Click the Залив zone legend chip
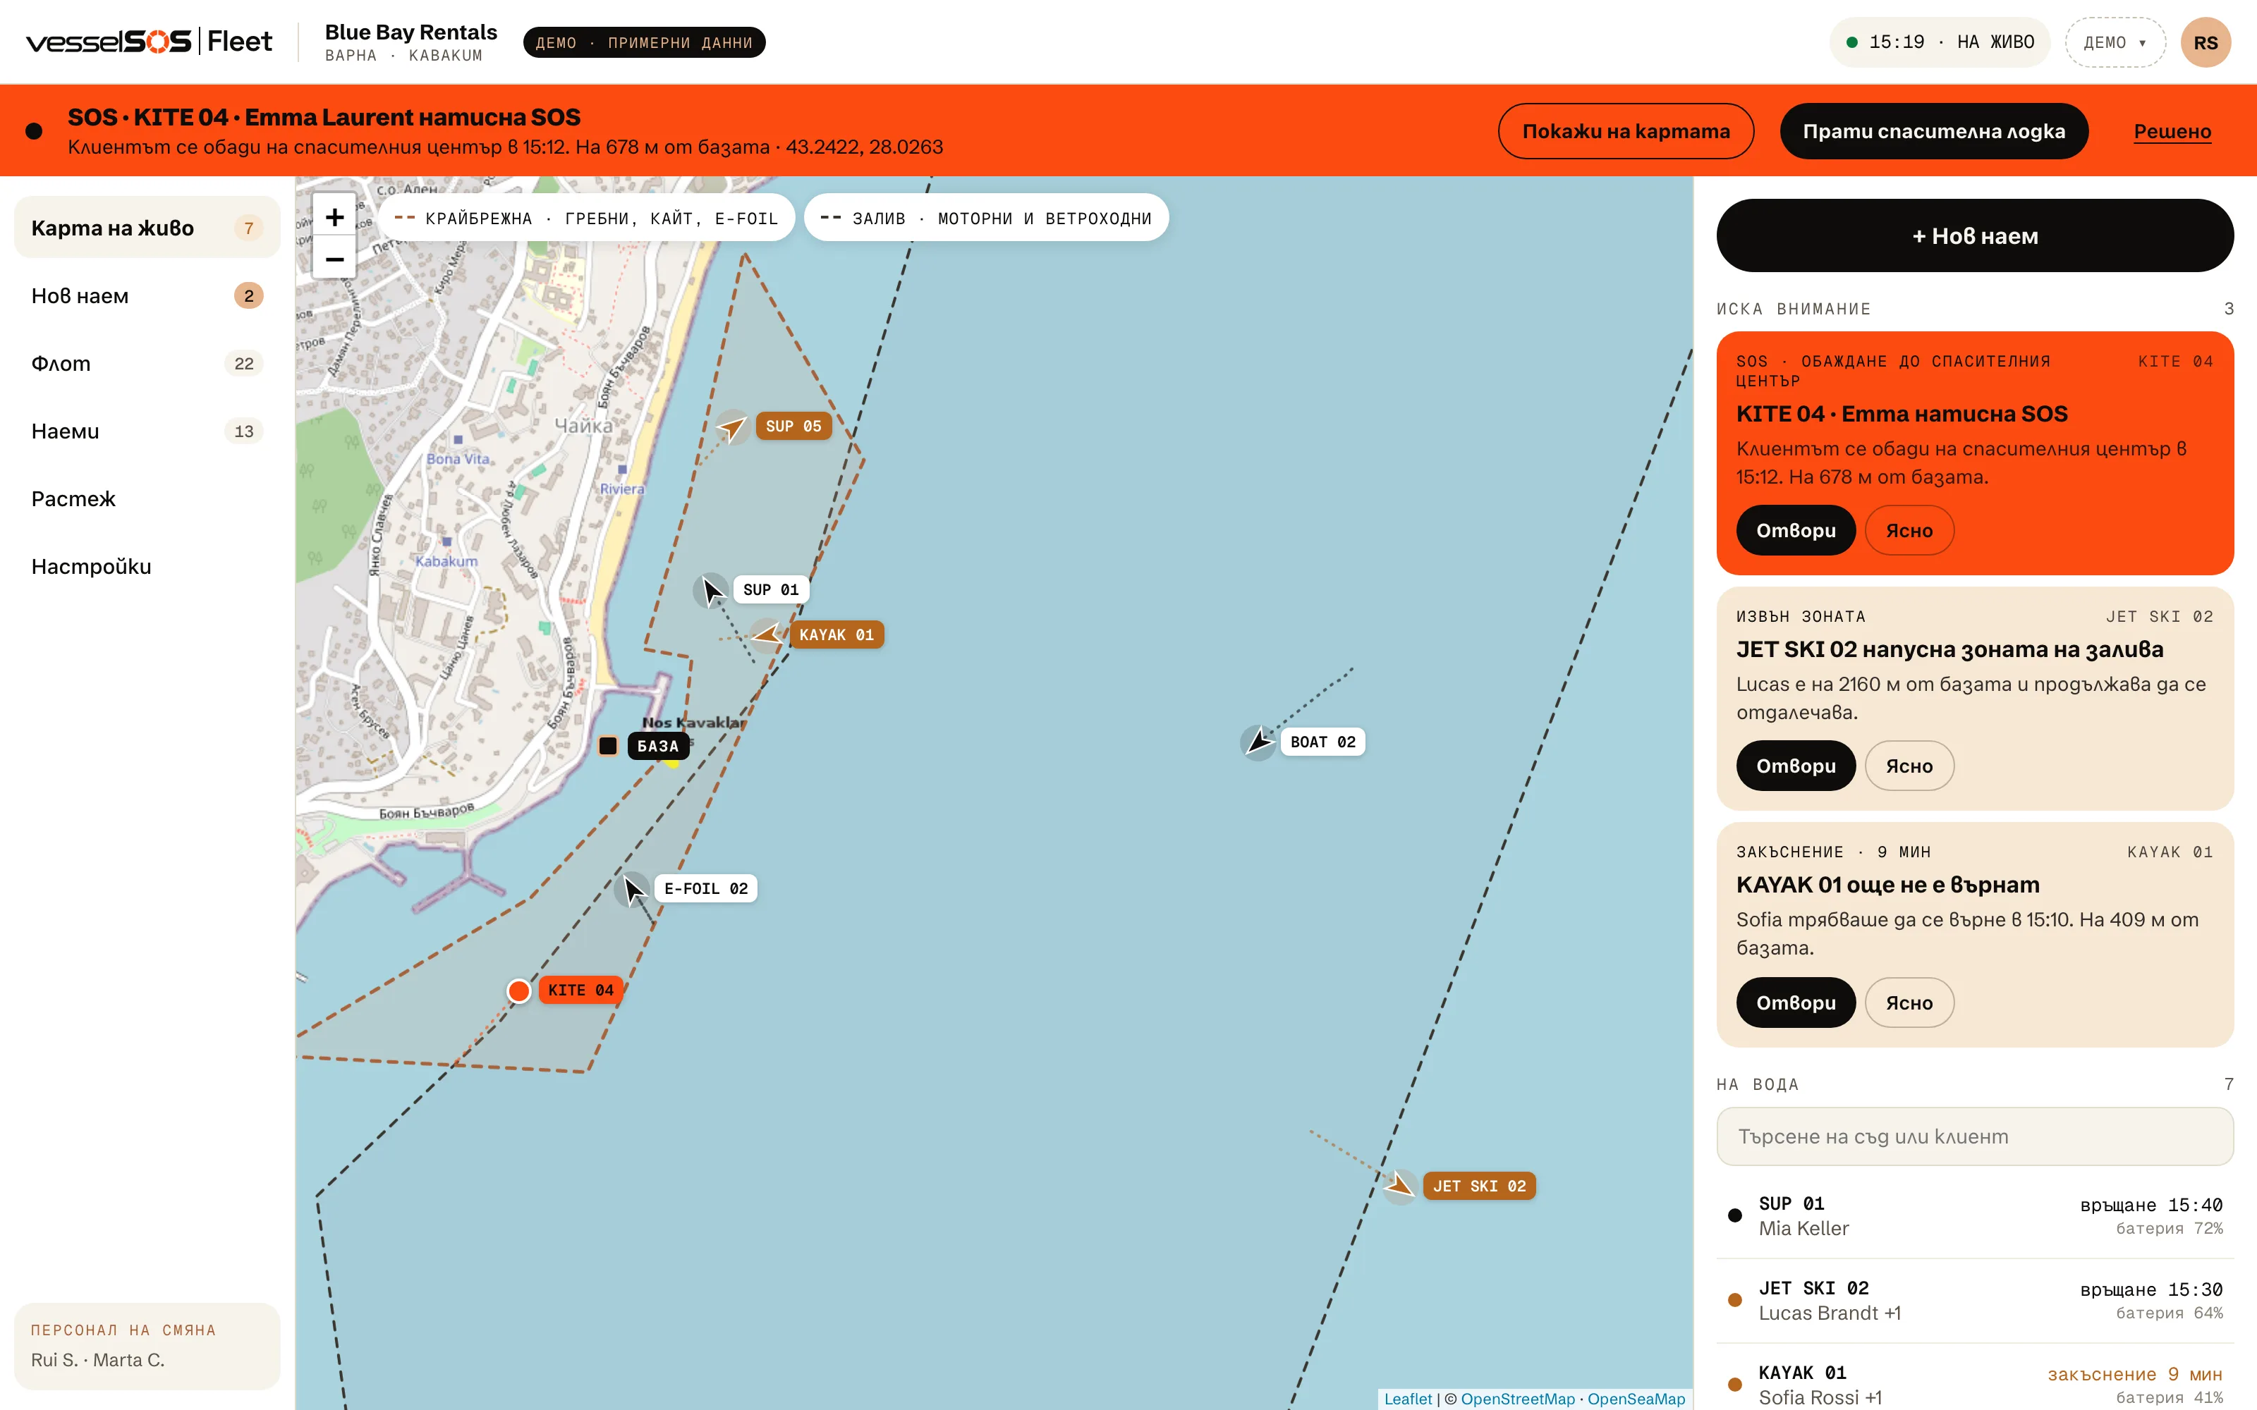 pyautogui.click(x=986, y=219)
